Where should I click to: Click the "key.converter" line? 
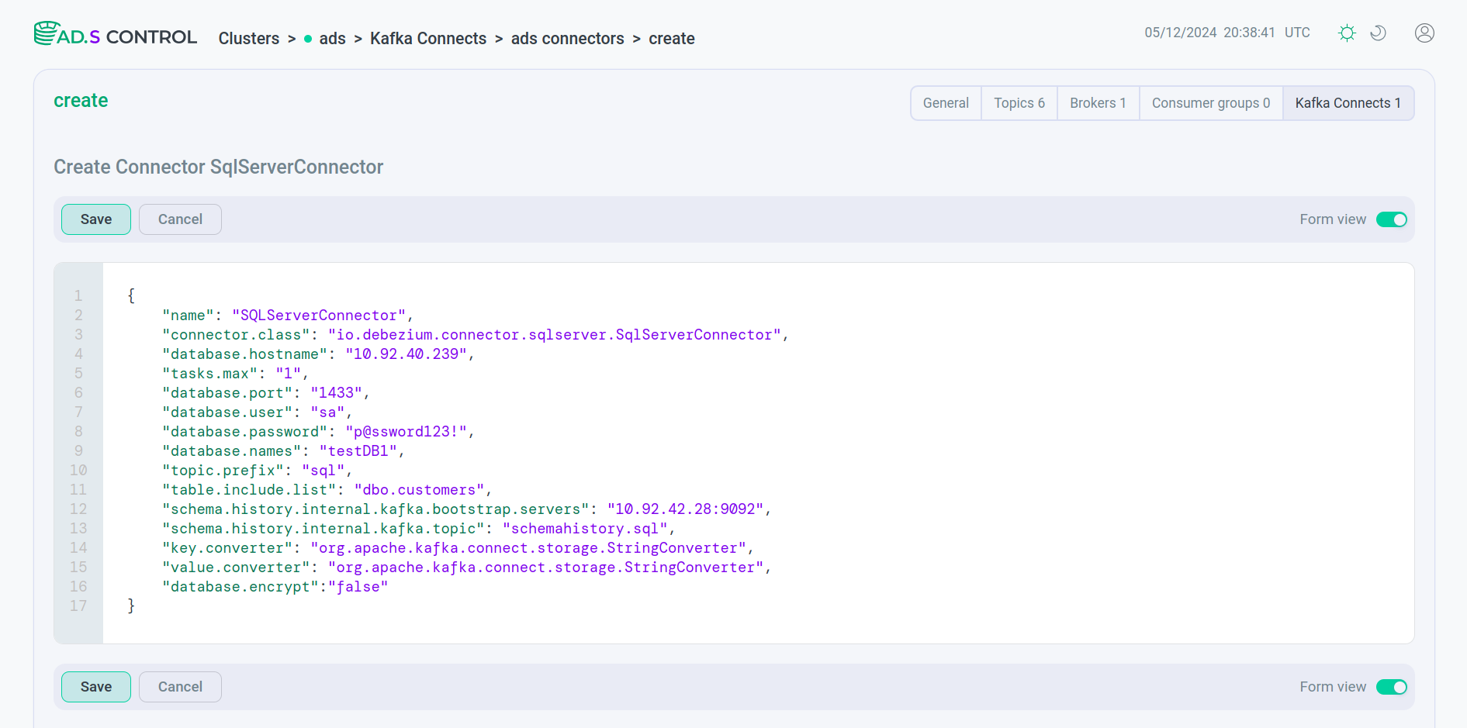point(458,548)
